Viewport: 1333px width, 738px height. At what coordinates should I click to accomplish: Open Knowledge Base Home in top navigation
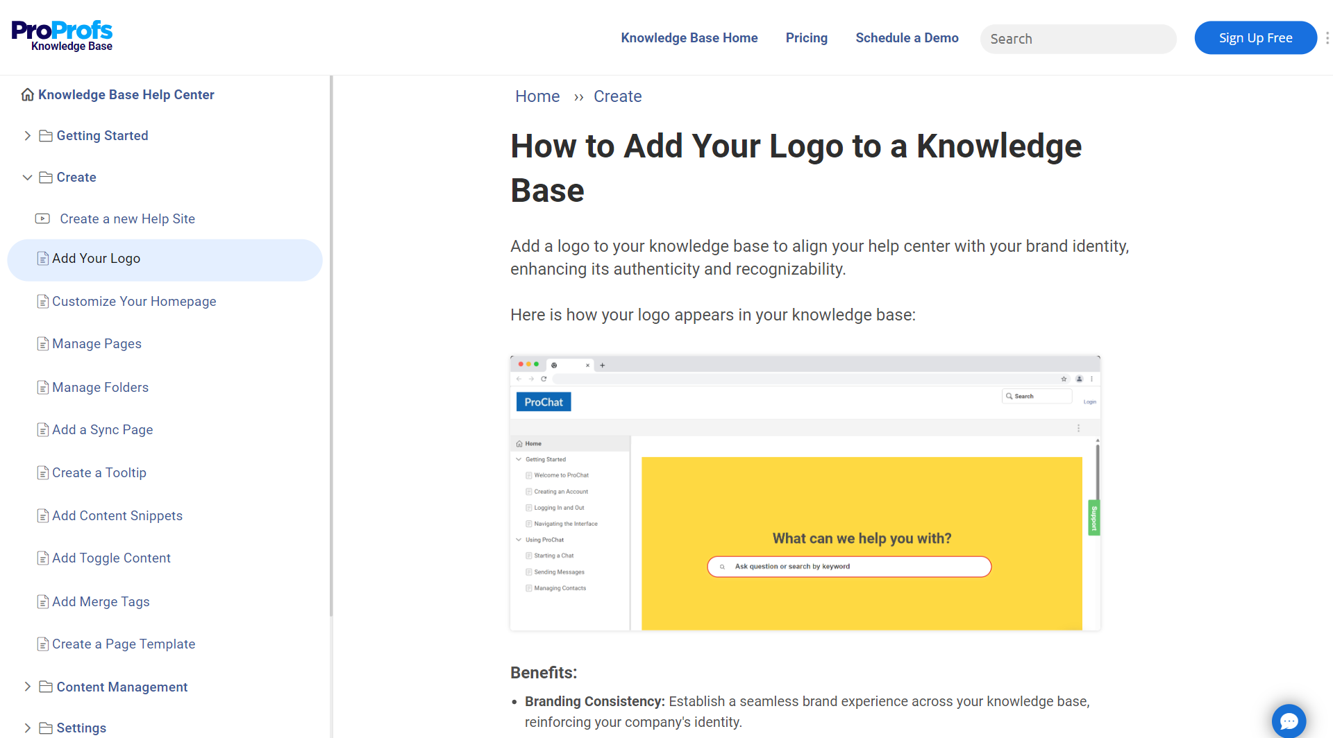point(689,37)
